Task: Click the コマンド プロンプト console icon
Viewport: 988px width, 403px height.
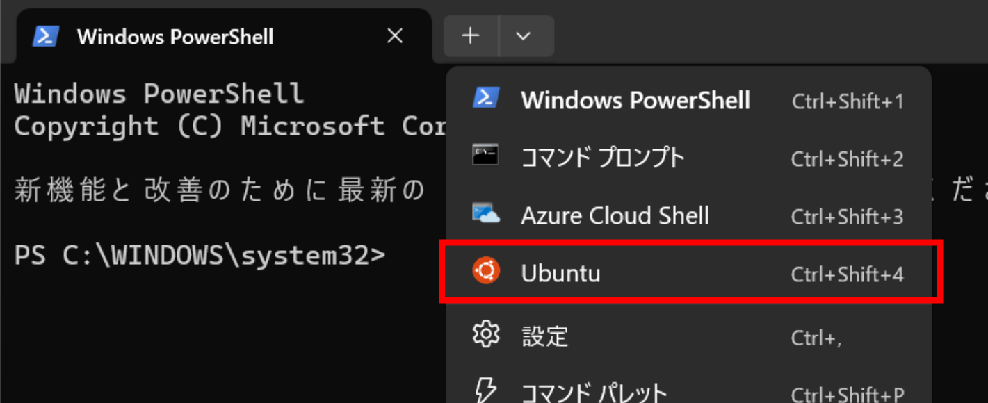Action: (486, 156)
